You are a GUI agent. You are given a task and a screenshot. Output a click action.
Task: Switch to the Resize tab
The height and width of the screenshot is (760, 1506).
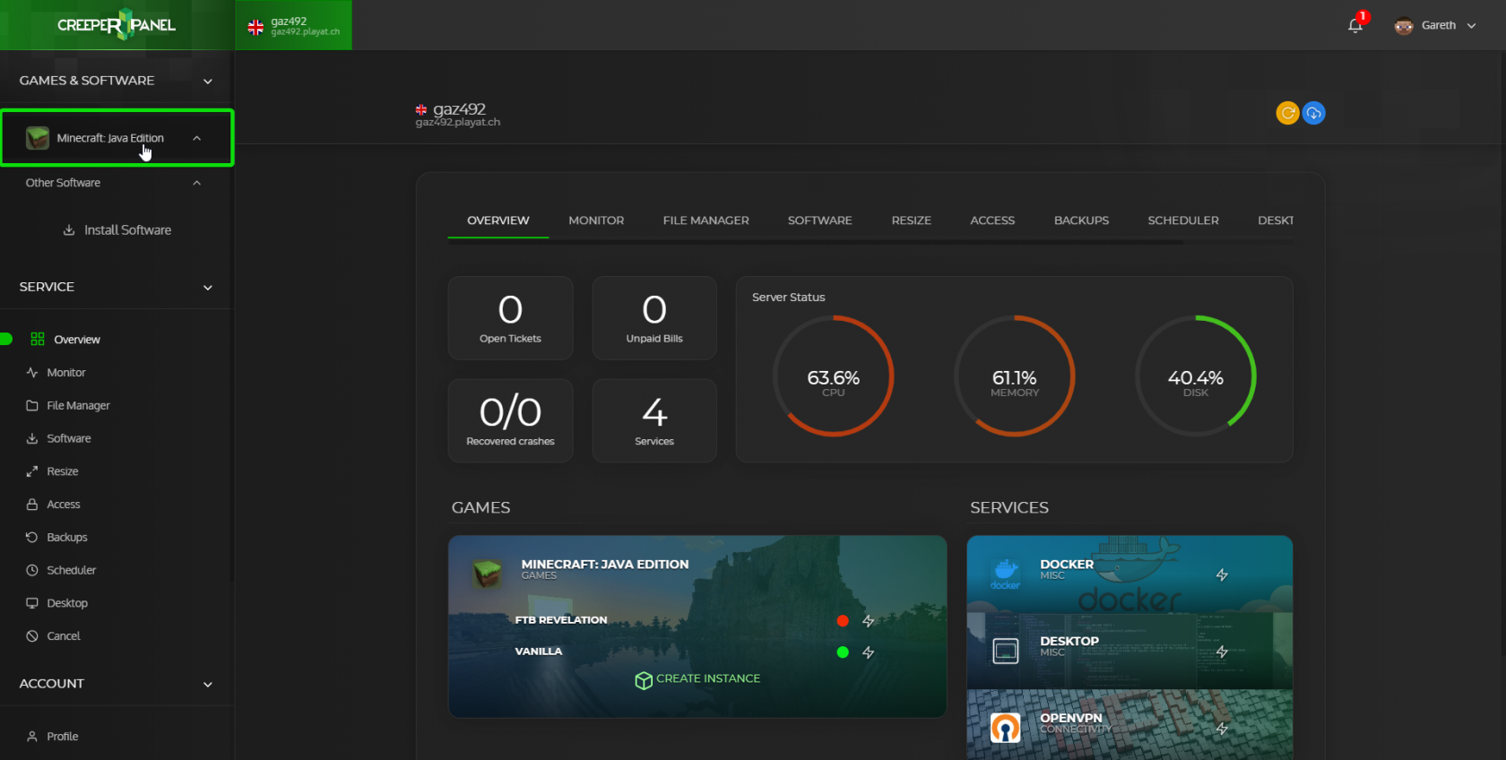coord(912,220)
